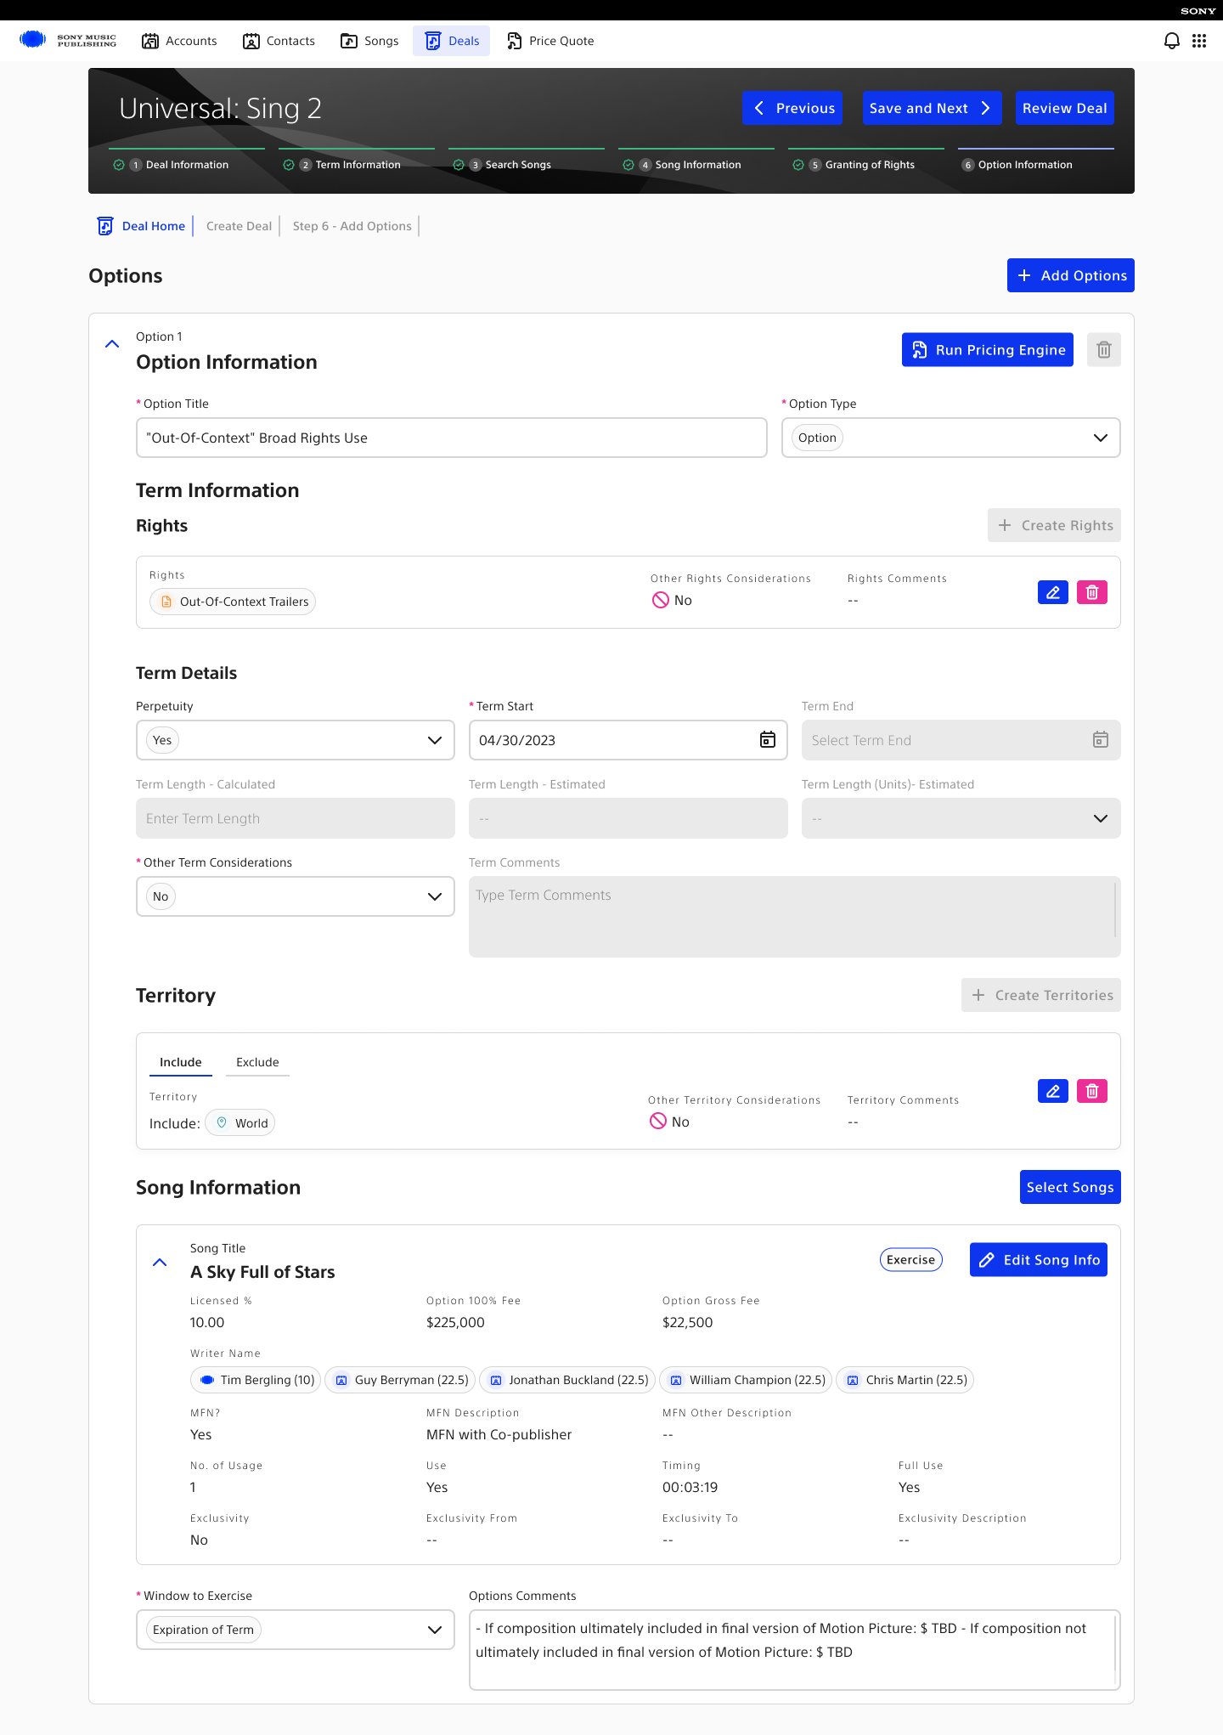
Task: Switch to the Exclude territory tab
Action: point(257,1062)
